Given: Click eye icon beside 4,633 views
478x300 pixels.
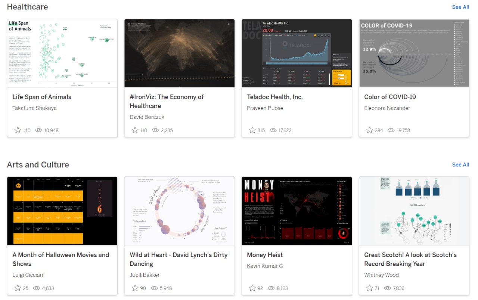Looking at the screenshot, I should 37,288.
